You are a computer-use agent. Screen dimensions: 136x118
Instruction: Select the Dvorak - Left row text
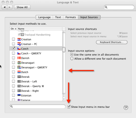tap(29, 82)
